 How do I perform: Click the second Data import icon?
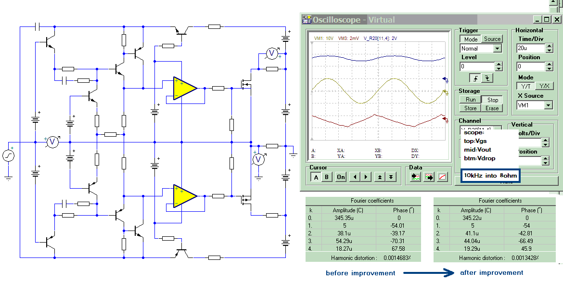[429, 177]
